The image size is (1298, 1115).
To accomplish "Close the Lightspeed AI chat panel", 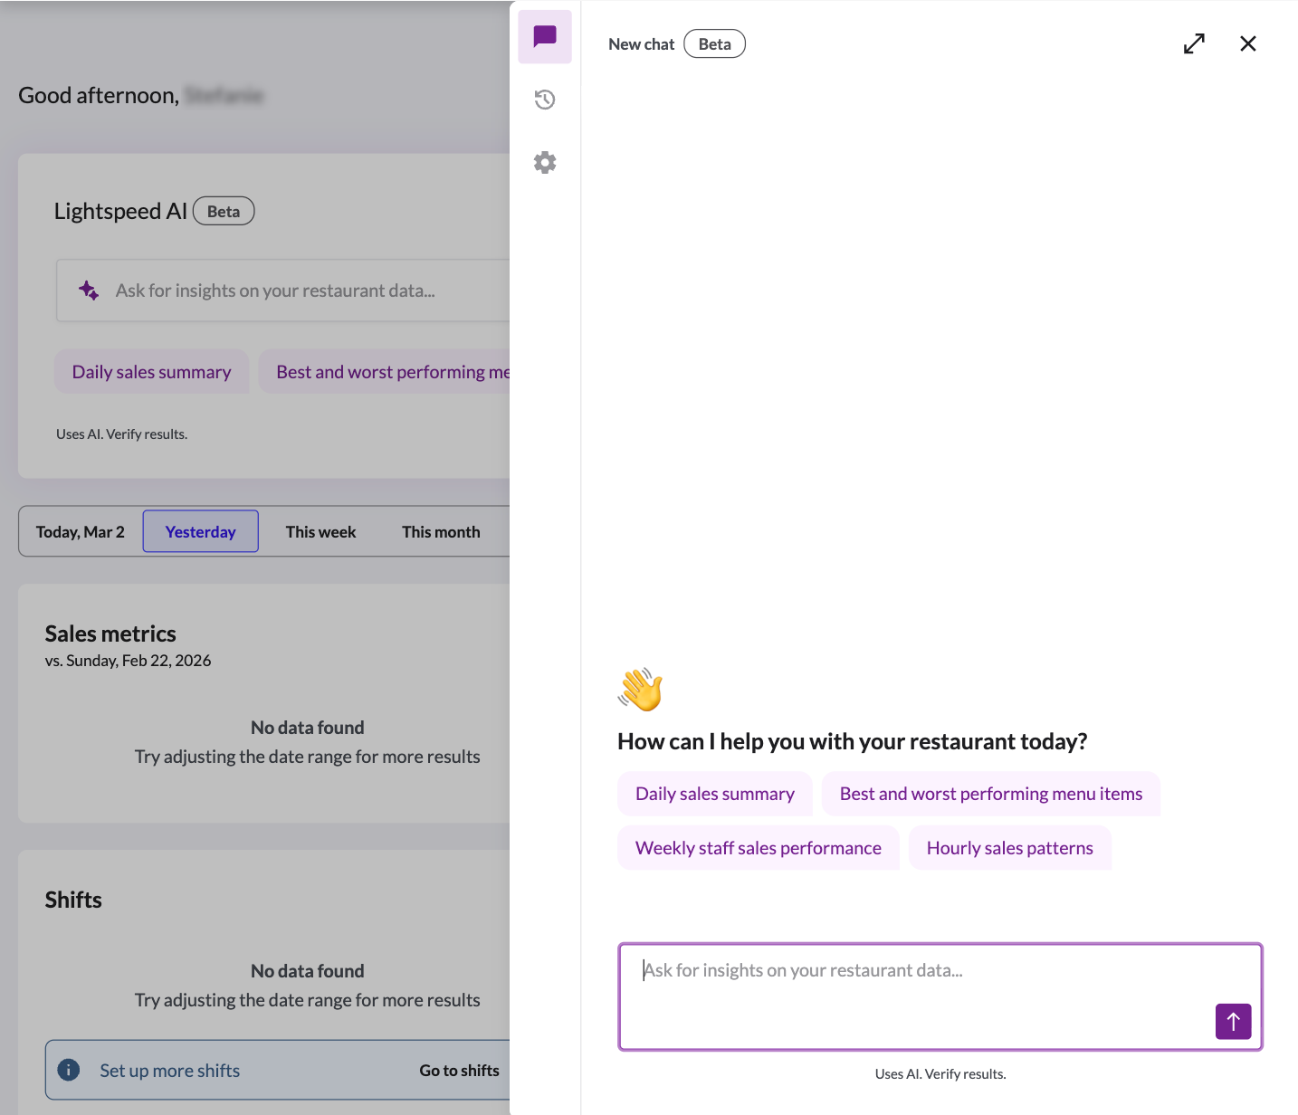I will click(1247, 43).
